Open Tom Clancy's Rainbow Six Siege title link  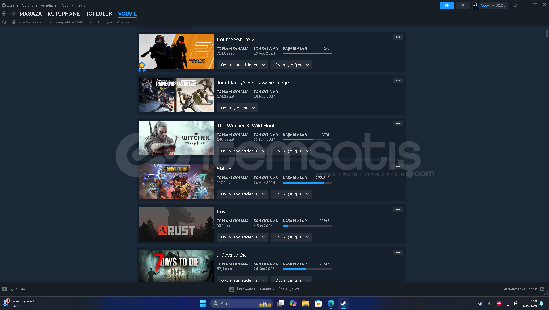tap(253, 82)
